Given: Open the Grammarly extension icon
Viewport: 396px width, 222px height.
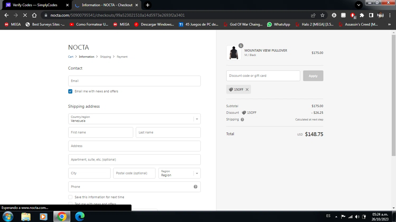Looking at the screenshot, I should pos(334,15).
